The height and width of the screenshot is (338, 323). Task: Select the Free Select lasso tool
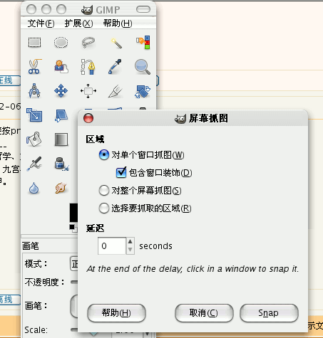pyautogui.click(x=88, y=43)
